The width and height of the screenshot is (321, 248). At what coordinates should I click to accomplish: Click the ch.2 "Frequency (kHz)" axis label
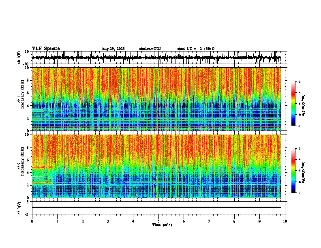[x=22, y=161]
